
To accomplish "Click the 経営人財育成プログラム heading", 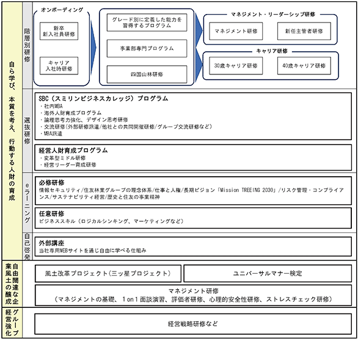I will pyautogui.click(x=73, y=150).
